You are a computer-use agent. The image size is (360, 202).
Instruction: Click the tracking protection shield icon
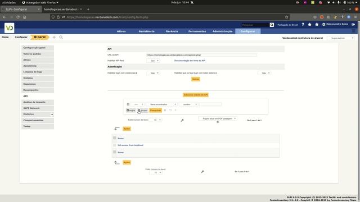[53, 17]
